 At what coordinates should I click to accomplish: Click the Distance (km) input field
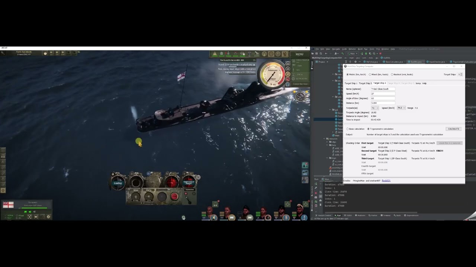click(383, 103)
